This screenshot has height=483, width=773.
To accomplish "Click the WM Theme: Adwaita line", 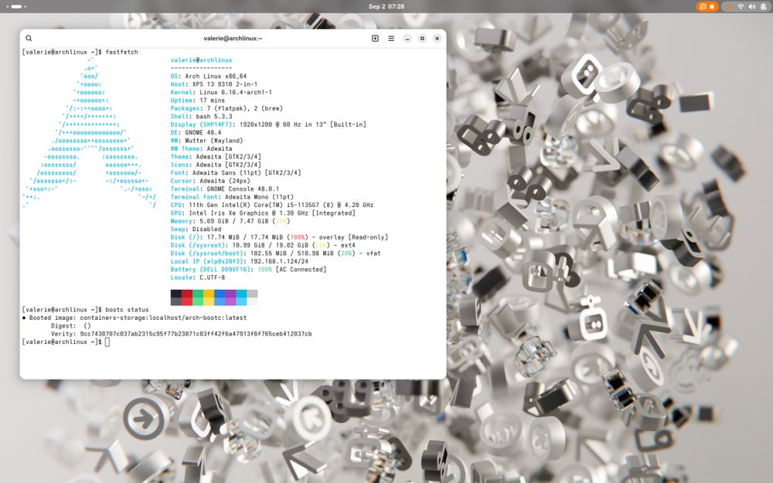I will (x=201, y=148).
